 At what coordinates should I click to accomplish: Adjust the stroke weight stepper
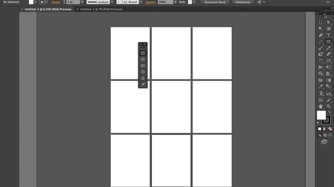pyautogui.click(x=64, y=2)
